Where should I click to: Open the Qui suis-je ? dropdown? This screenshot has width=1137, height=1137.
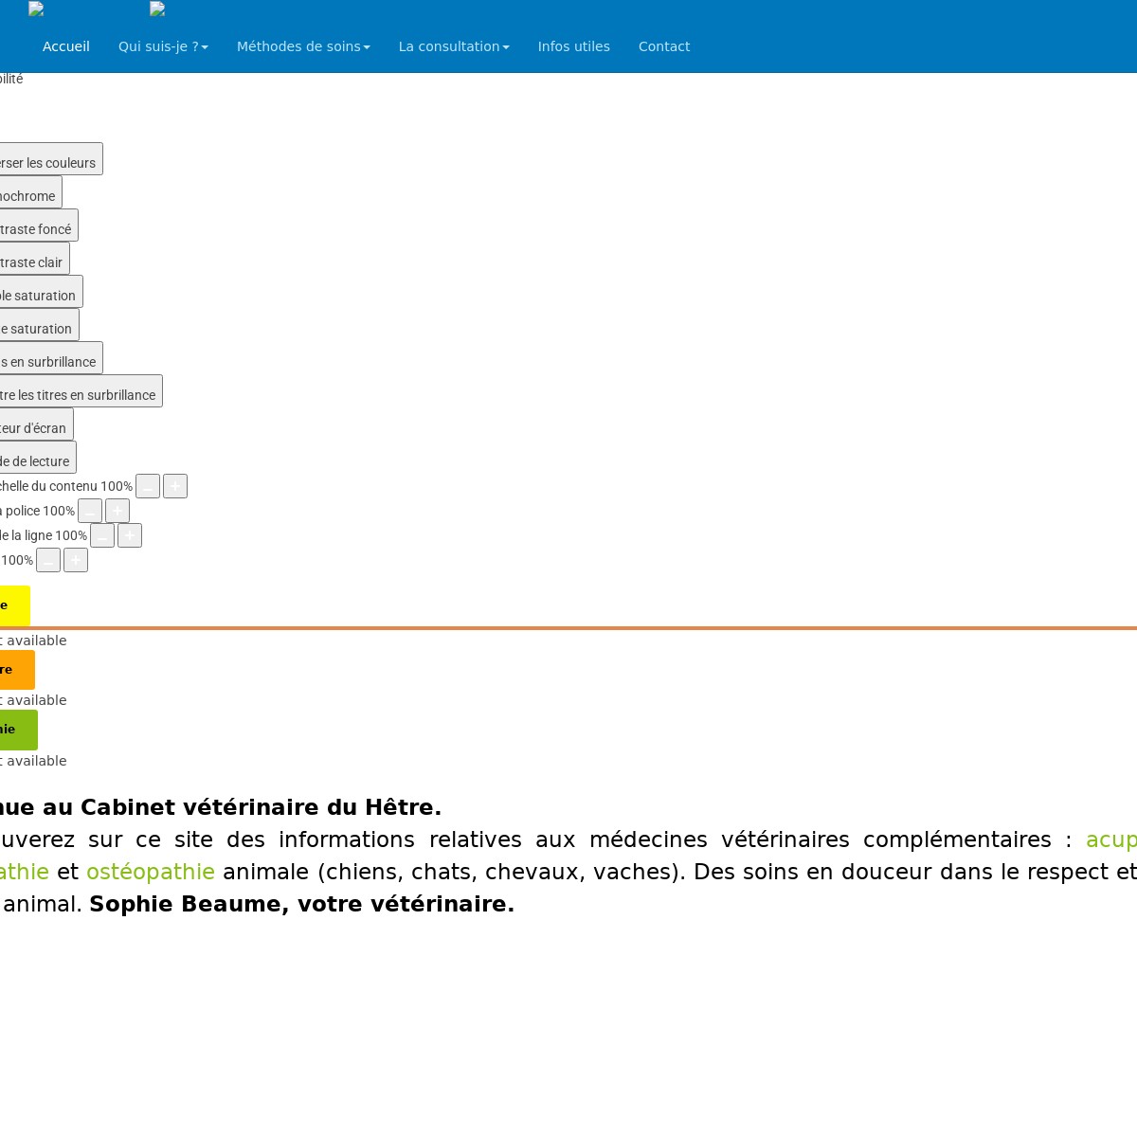click(163, 46)
